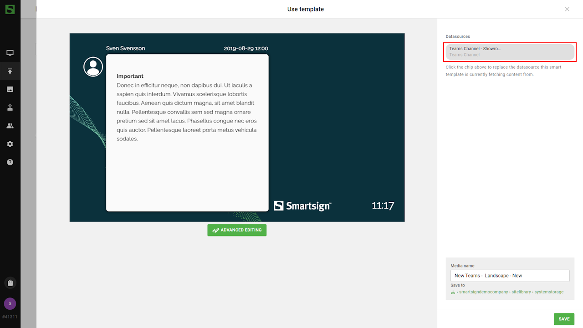Select the publish upload icon in sidebar
The image size is (583, 328).
click(x=10, y=71)
